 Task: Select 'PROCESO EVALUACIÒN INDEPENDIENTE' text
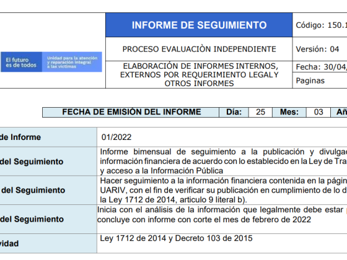click(x=199, y=49)
